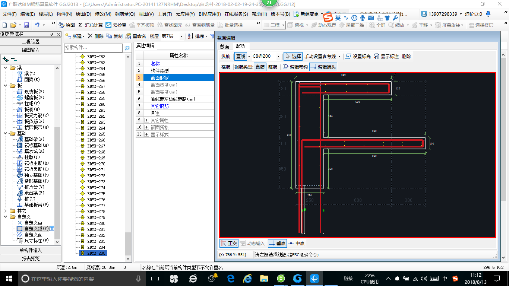The width and height of the screenshot is (509, 286).
Task: Open the C8@200 rebar spec dropdown
Action: [x=278, y=56]
